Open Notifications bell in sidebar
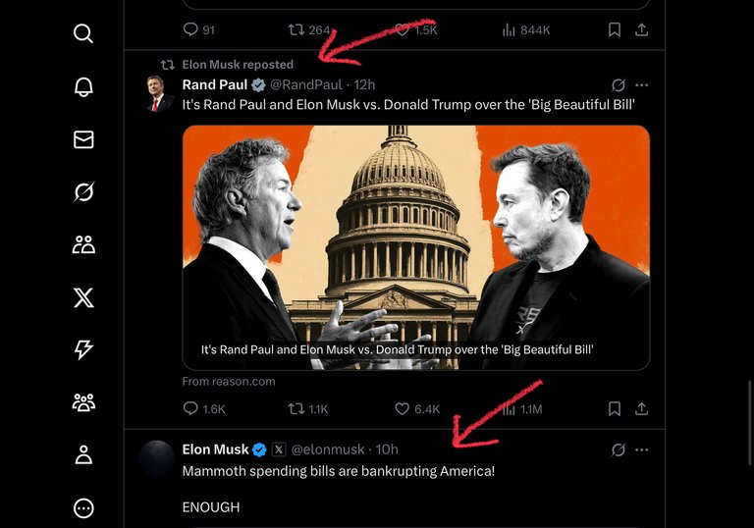The image size is (754, 528). (x=83, y=86)
